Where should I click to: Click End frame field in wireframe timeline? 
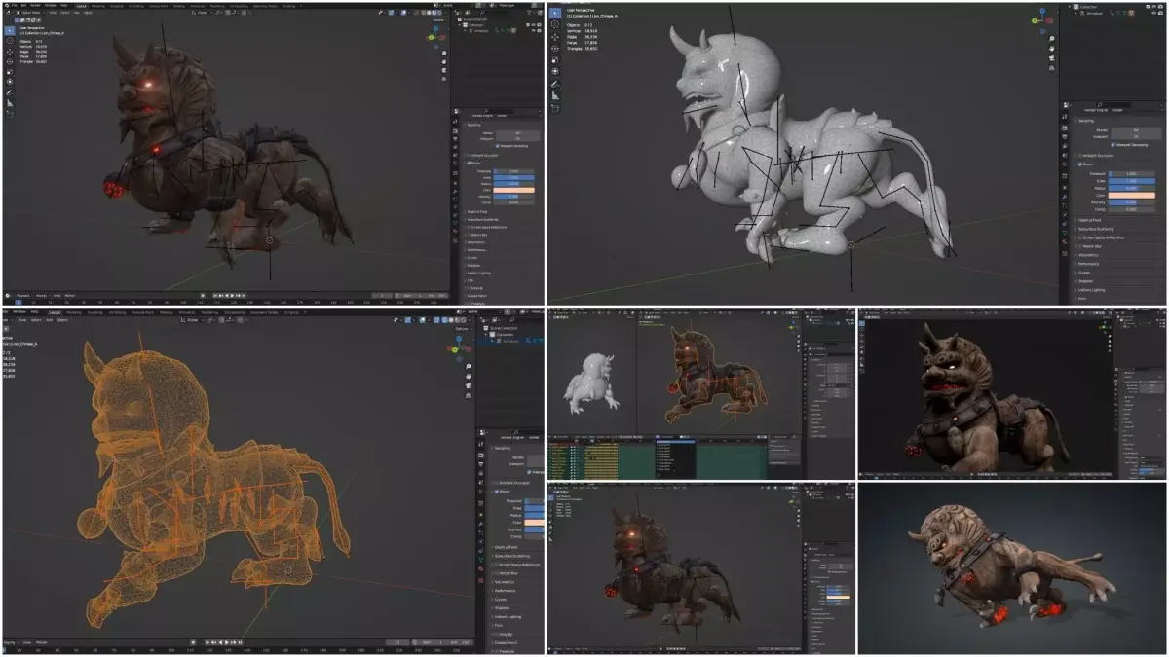(462, 642)
